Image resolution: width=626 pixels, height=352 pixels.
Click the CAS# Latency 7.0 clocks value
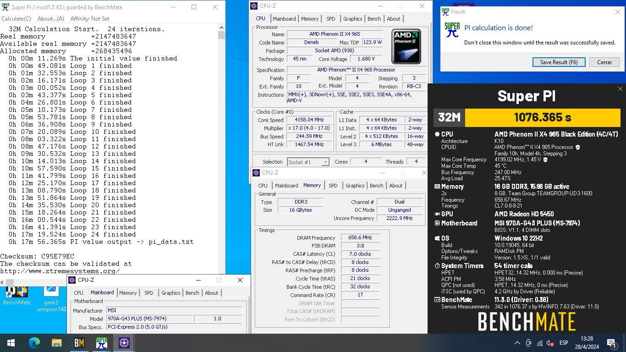pyautogui.click(x=360, y=254)
